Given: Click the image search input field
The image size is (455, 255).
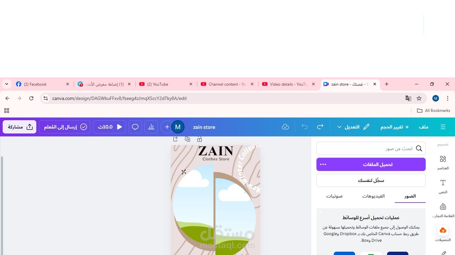Looking at the screenshot, I should [x=371, y=148].
